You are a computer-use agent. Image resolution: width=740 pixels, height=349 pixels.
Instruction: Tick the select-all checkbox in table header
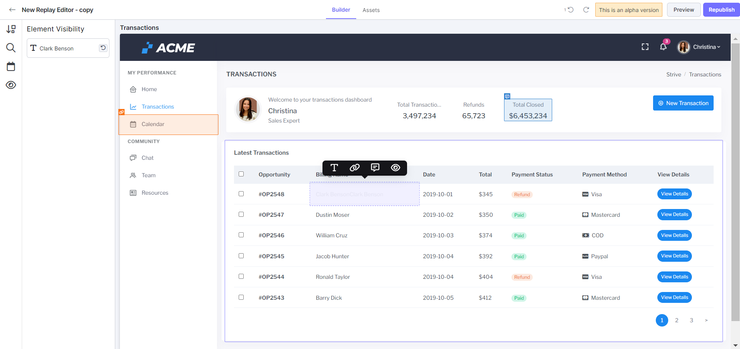point(241,174)
